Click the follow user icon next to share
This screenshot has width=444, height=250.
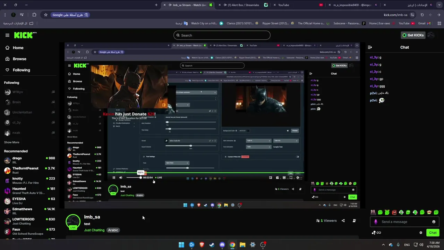pyautogui.click(x=354, y=220)
